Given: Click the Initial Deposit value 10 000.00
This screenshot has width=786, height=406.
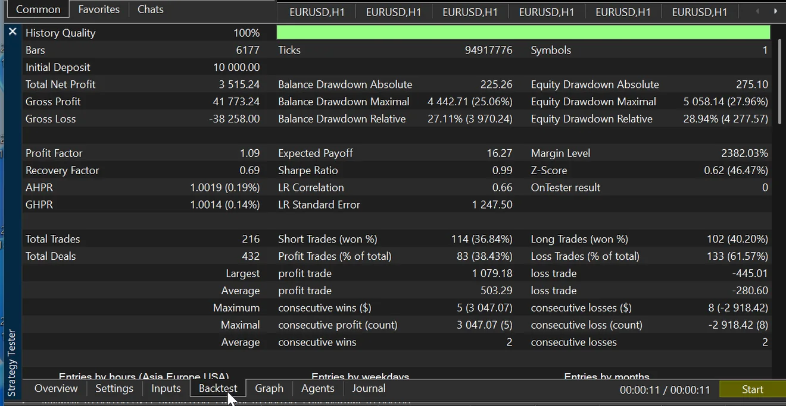Looking at the screenshot, I should [x=236, y=67].
